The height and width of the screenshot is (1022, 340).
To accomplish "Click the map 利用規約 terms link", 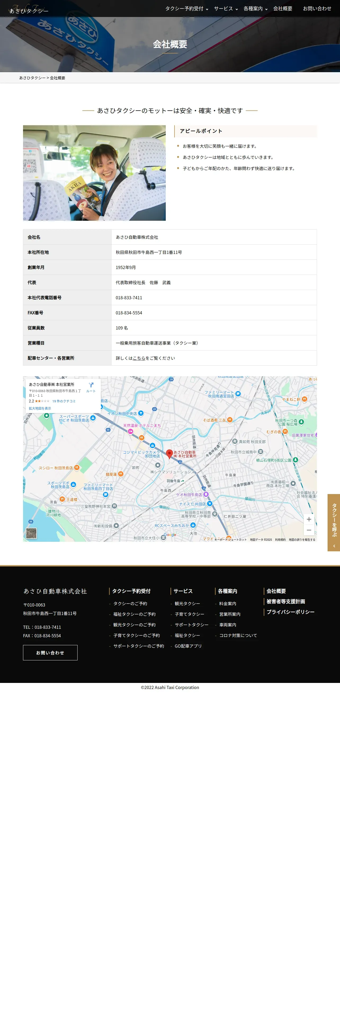I will click(280, 540).
